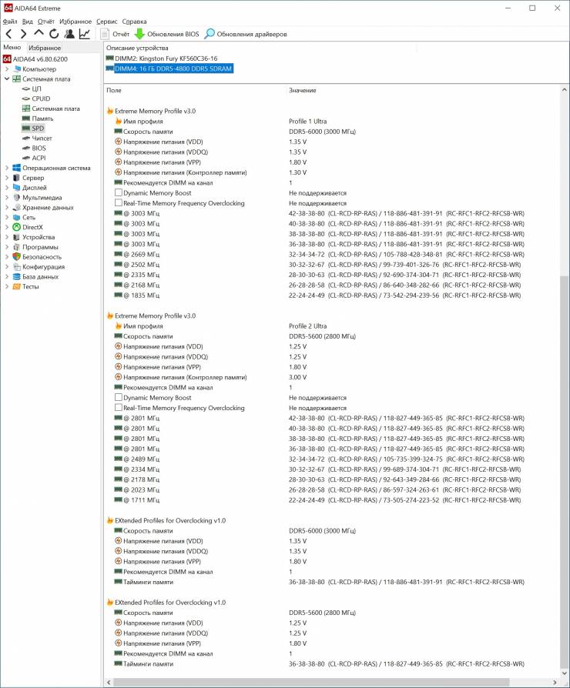Go forward with the right arrow icon
570x688 pixels.
click(x=23, y=34)
